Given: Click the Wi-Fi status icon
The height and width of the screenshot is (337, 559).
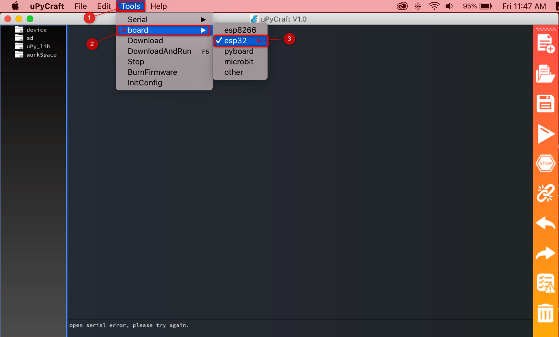Looking at the screenshot, I should click(434, 6).
